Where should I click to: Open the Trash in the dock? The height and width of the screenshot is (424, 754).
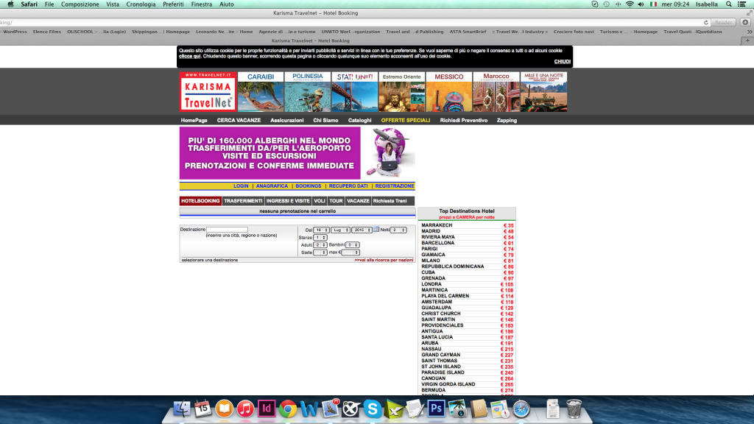click(x=574, y=408)
